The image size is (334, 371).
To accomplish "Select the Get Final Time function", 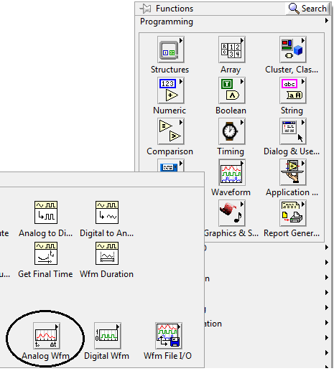I will click(x=46, y=253).
